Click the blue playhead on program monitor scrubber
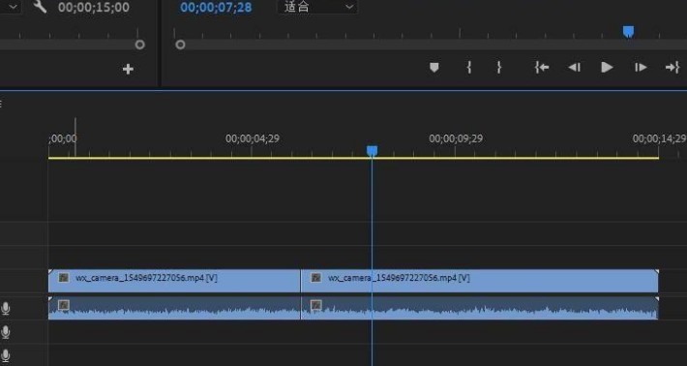 point(628,32)
